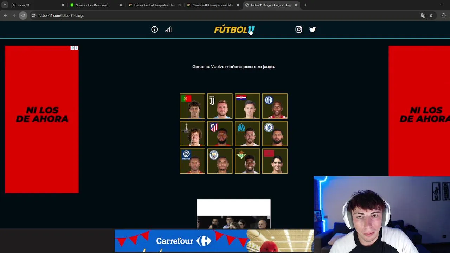Select the cell with the Copa Libertadores trophy
450x253 pixels.
192,134
